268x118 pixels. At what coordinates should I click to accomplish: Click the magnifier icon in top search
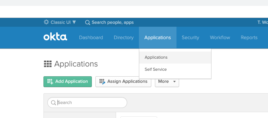pos(88,22)
